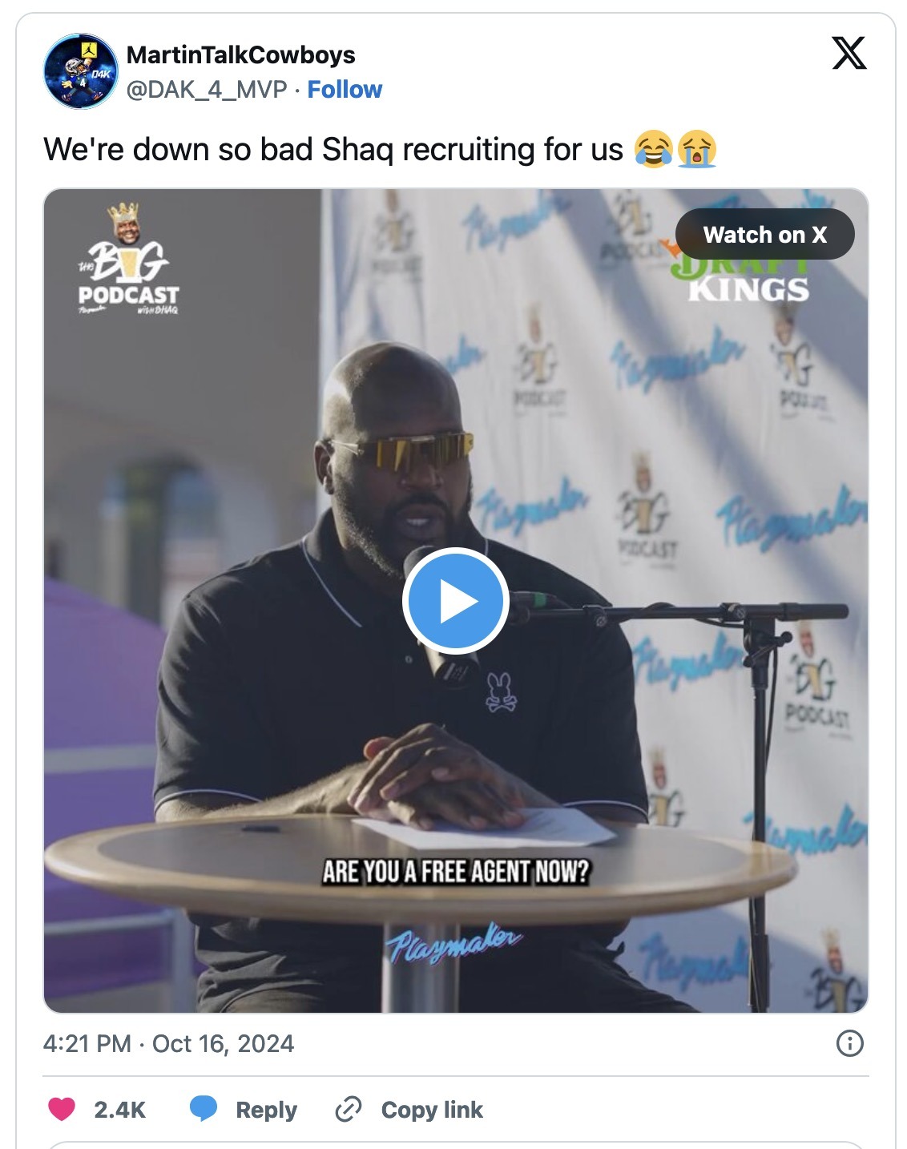Open the tweet info icon
The height and width of the screenshot is (1149, 907).
pyautogui.click(x=849, y=1043)
